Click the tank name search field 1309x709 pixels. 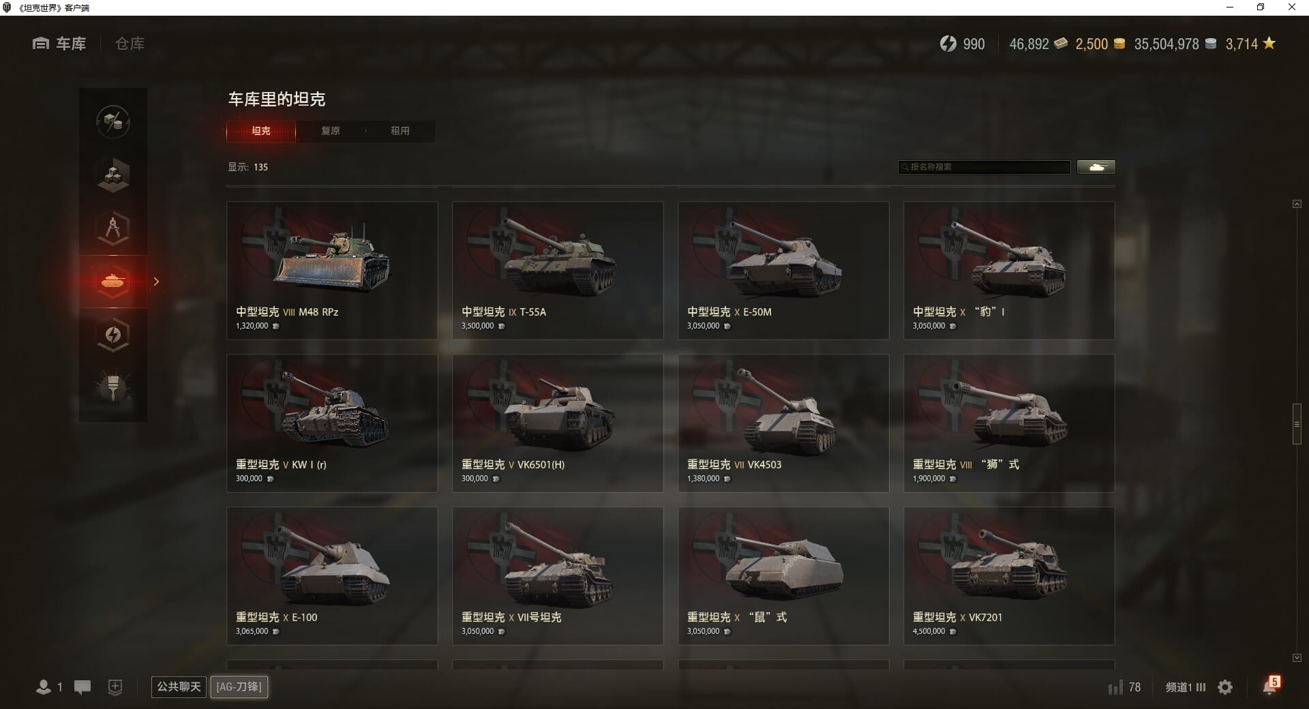tap(984, 167)
